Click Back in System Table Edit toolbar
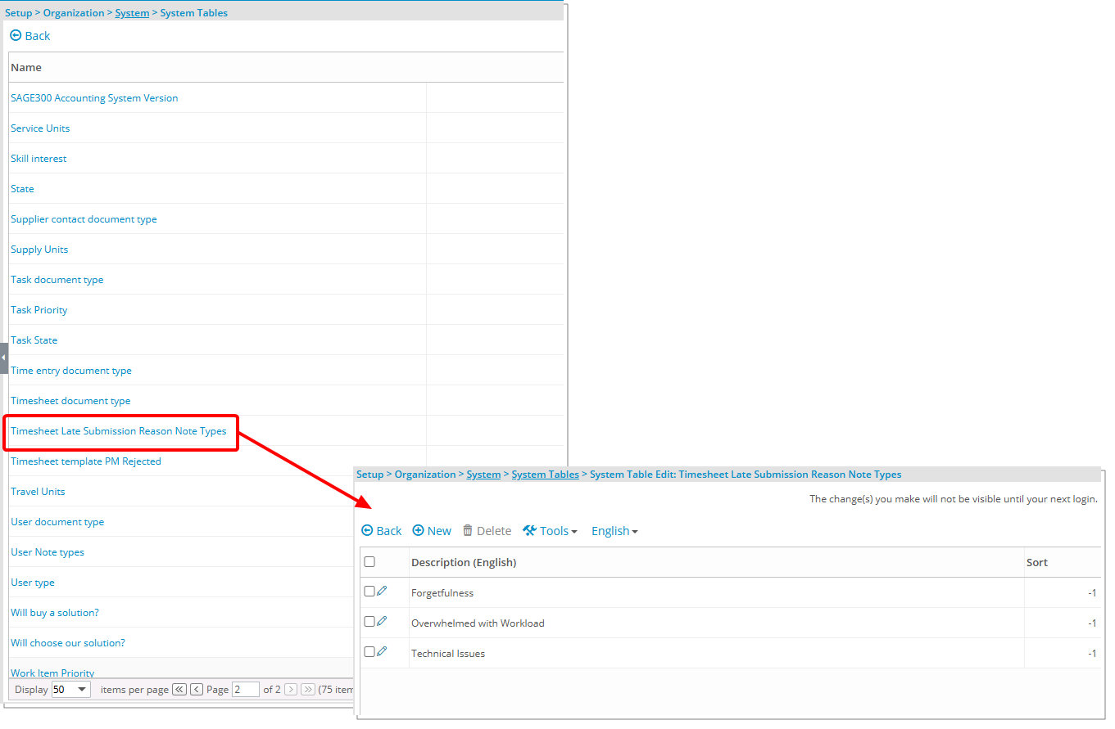Viewport: 1115px width, 729px height. (x=382, y=531)
